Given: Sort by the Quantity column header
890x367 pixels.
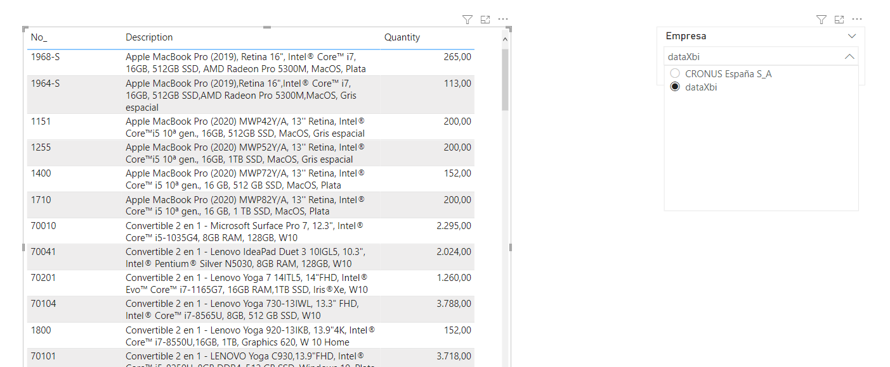Looking at the screenshot, I should 402,37.
